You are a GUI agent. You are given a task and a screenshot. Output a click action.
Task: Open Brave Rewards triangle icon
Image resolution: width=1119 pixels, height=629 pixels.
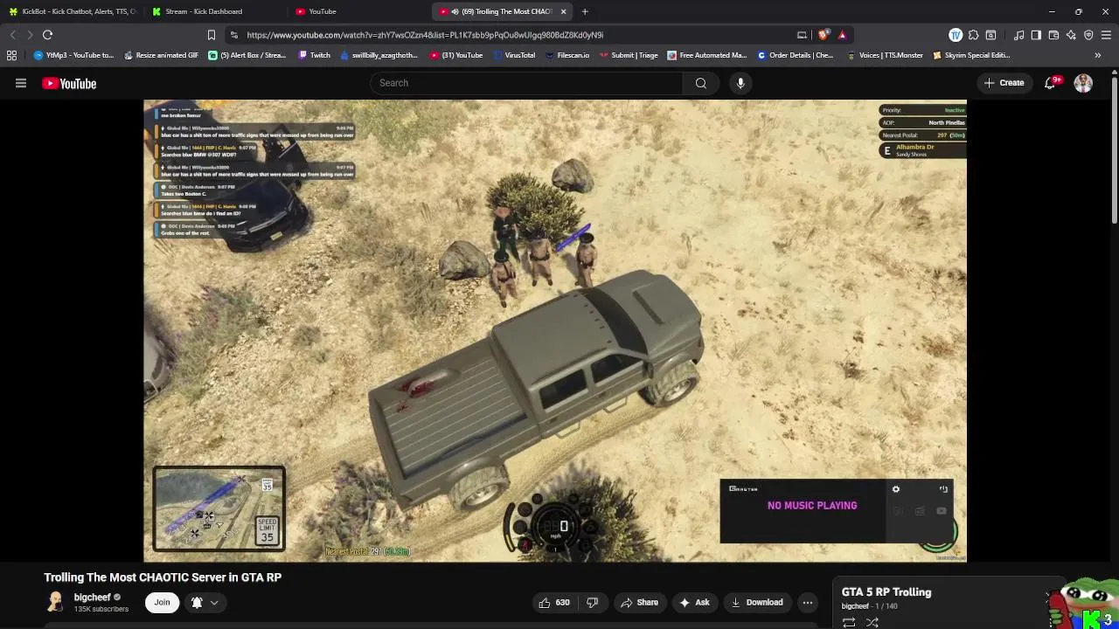842,35
